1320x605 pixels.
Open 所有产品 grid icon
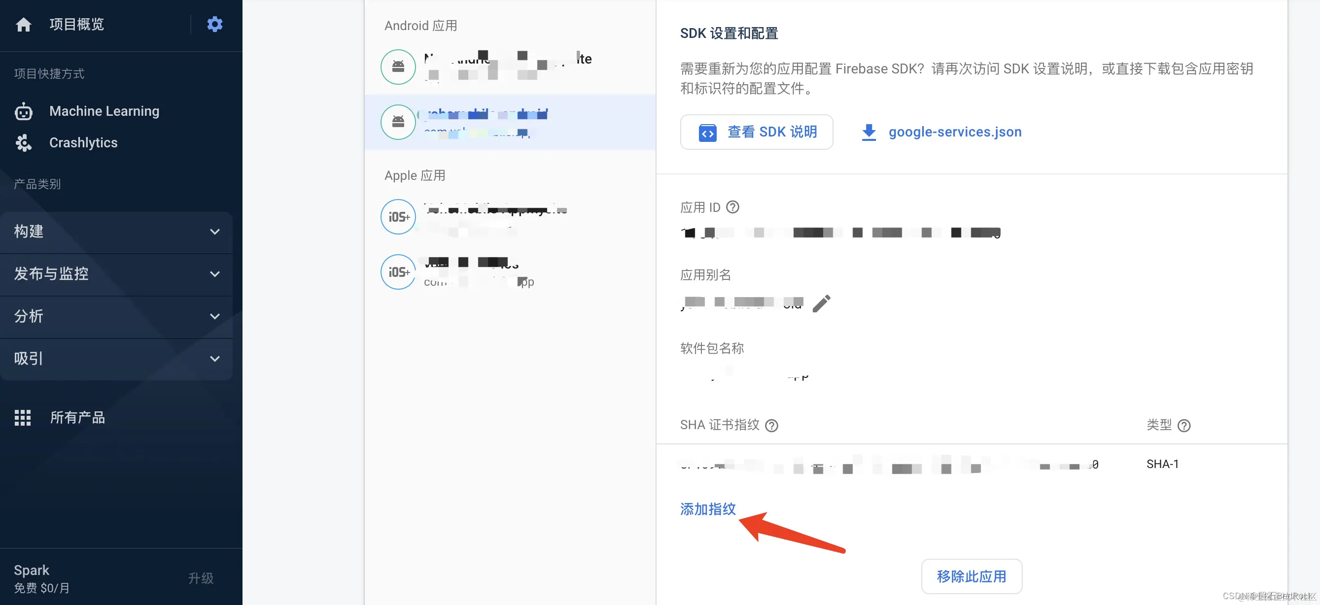[x=23, y=417]
